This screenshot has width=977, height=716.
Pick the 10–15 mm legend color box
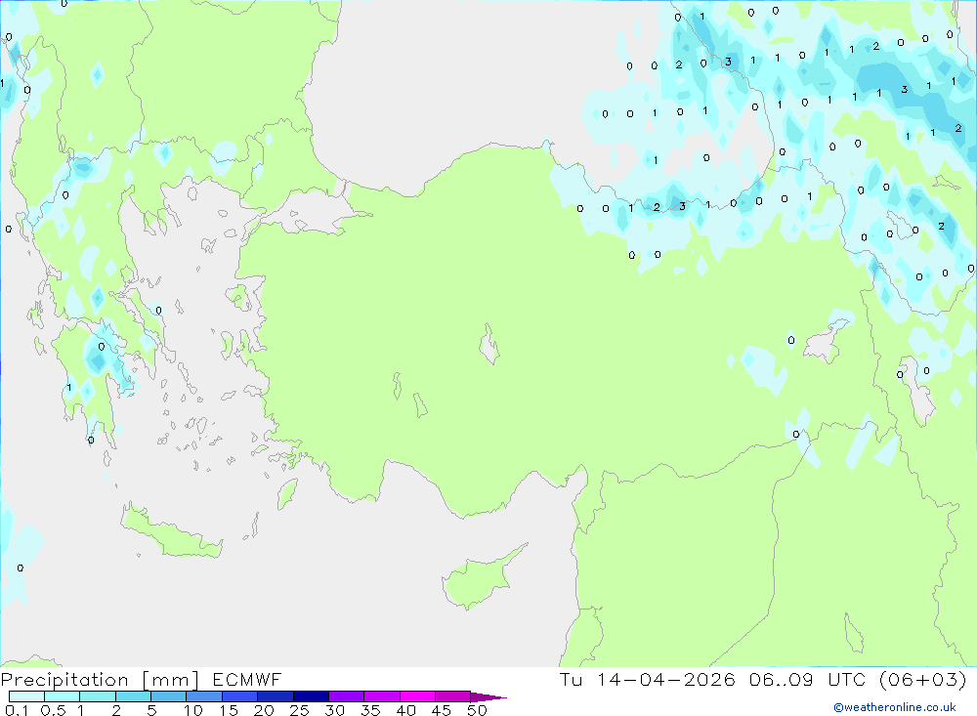pyautogui.click(x=204, y=696)
